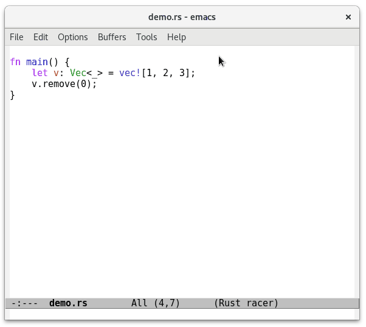
Task: Click the 'v.remove(0);' line
Action: 64,84
